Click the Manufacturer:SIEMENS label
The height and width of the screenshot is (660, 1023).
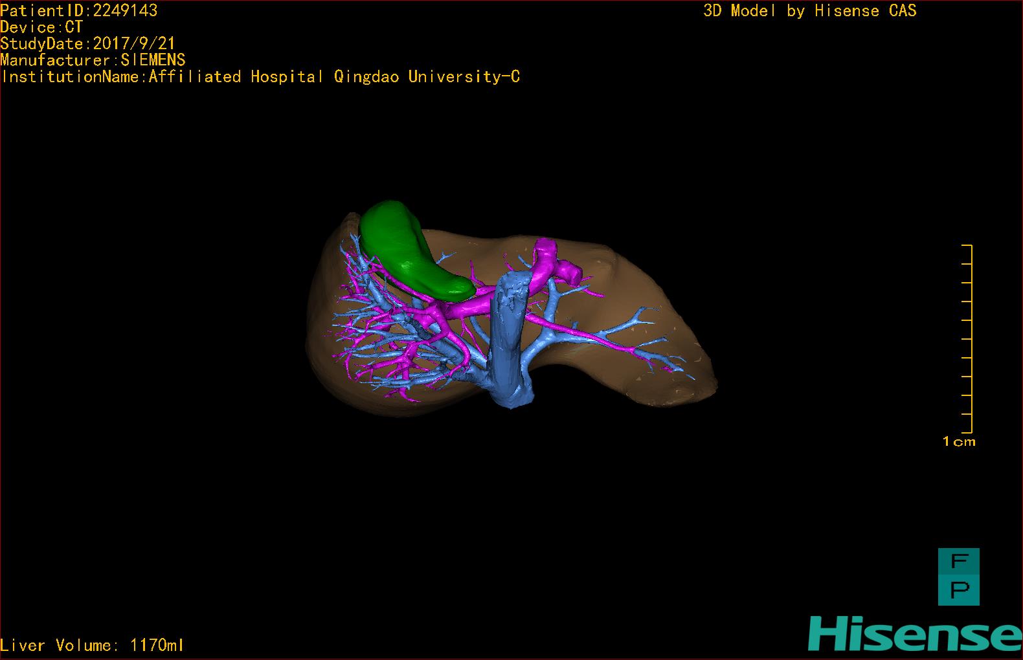pyautogui.click(x=93, y=60)
